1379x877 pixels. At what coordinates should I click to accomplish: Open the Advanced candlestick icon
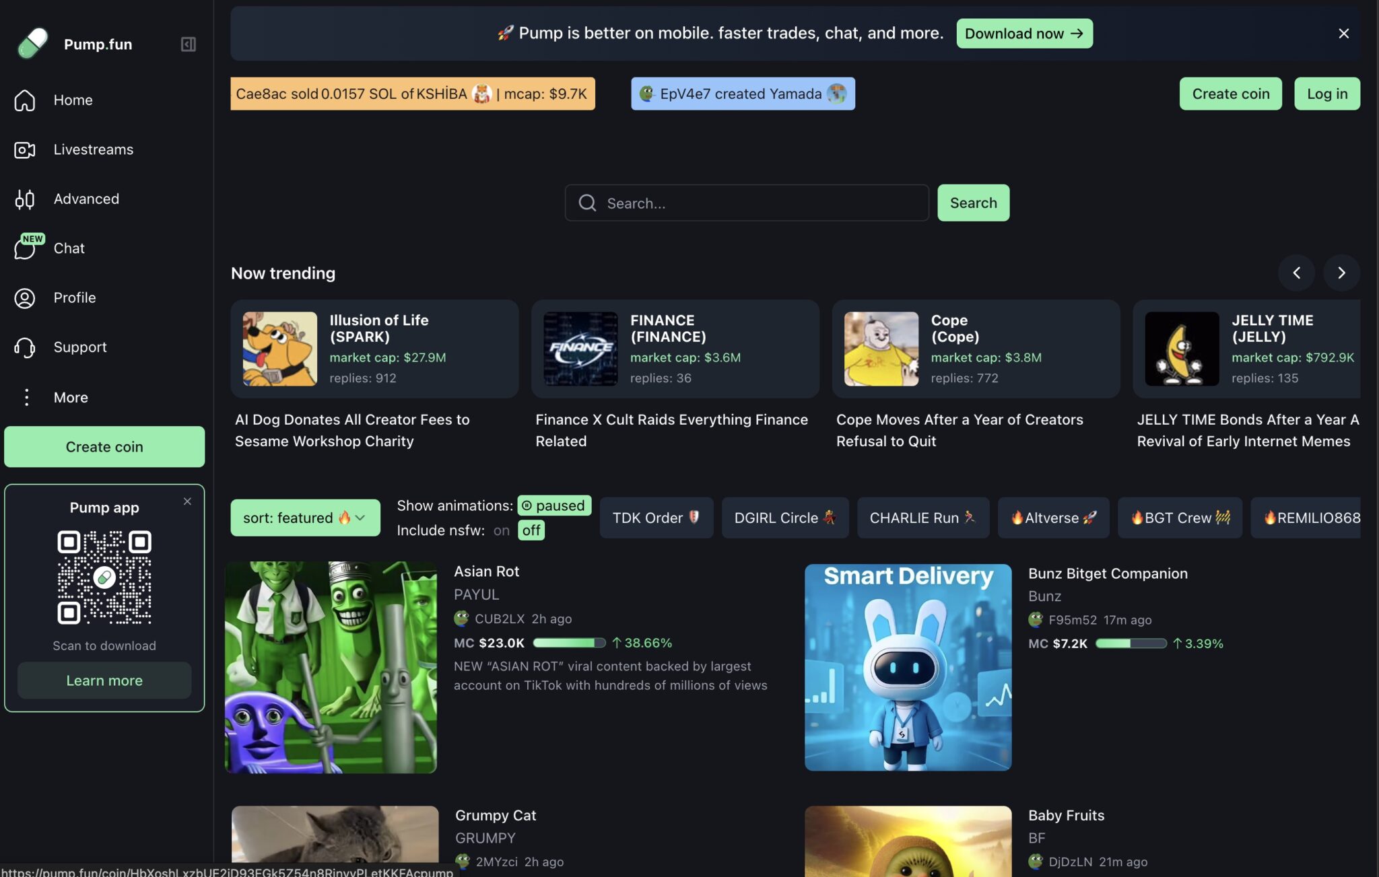click(25, 199)
